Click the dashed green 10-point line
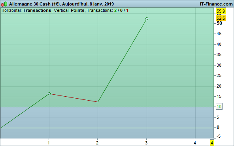Viewport: 234px width, 146px height. click(107, 107)
